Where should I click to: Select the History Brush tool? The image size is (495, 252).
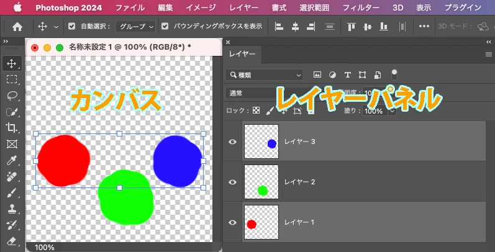coord(12,225)
